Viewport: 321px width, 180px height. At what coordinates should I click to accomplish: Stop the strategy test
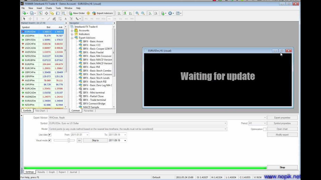pos(282,167)
